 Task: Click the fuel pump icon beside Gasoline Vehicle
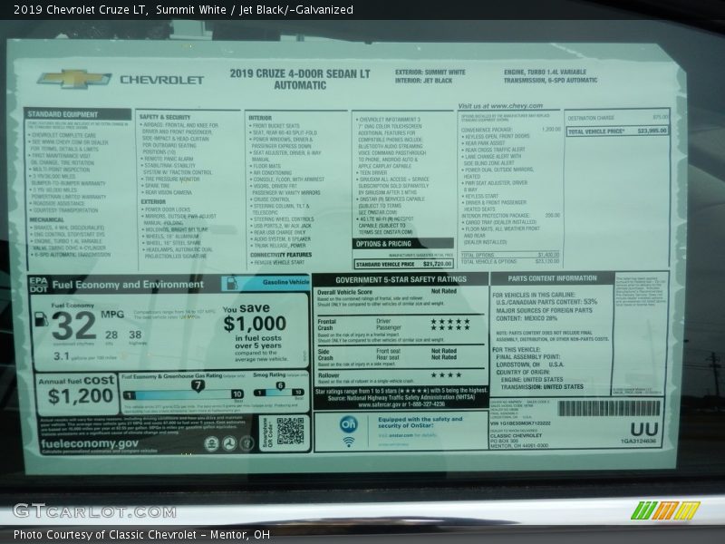click(x=232, y=283)
